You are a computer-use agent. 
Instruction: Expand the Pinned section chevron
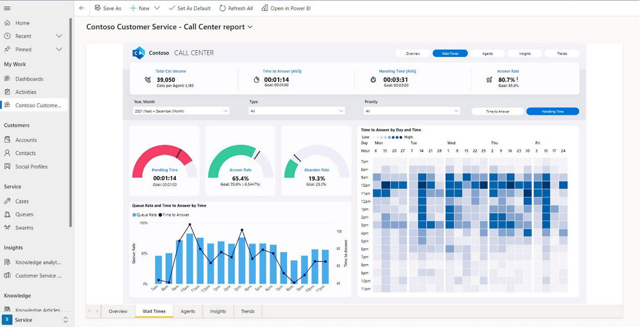click(59, 49)
